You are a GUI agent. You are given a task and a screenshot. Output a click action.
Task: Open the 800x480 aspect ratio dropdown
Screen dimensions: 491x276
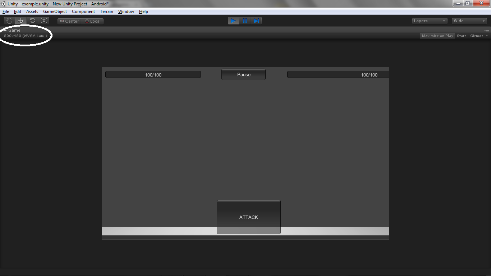(x=26, y=36)
